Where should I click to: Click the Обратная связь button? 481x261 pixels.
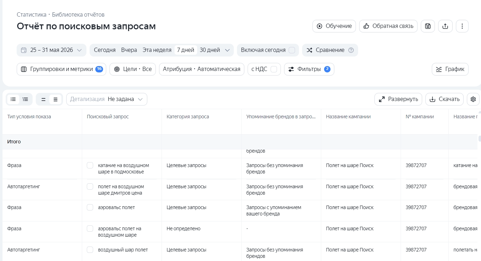click(x=388, y=26)
